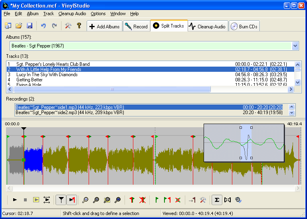Open the Track menu
Screen dimensions: 307x219
coord(49,14)
